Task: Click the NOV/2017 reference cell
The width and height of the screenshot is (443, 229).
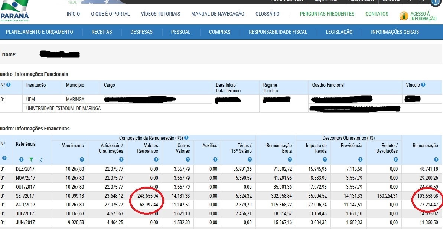Action: 25,178
